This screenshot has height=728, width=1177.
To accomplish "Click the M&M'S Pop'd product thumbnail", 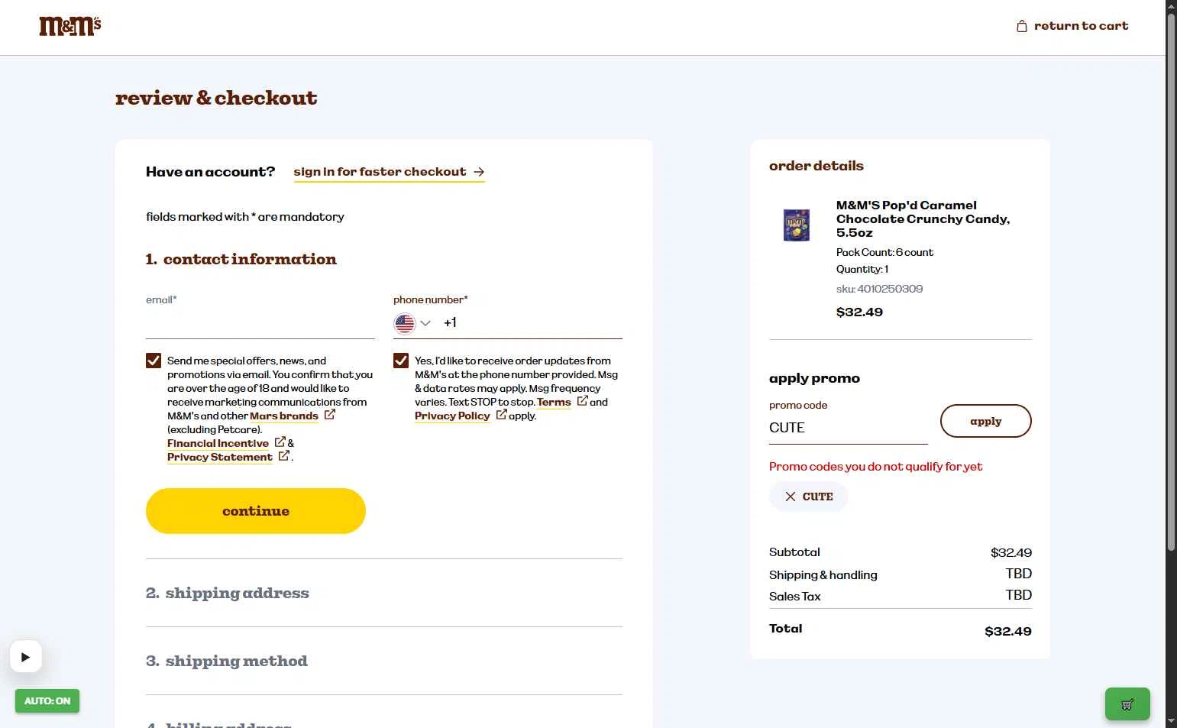I will click(x=797, y=225).
